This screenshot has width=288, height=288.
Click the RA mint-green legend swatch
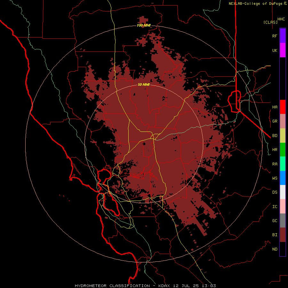(283, 164)
